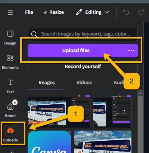Open the File menu
The width and height of the screenshot is (149, 153).
(29, 12)
